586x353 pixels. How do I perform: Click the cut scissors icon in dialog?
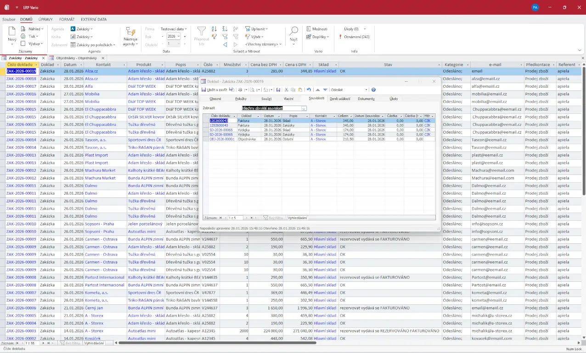click(x=286, y=90)
